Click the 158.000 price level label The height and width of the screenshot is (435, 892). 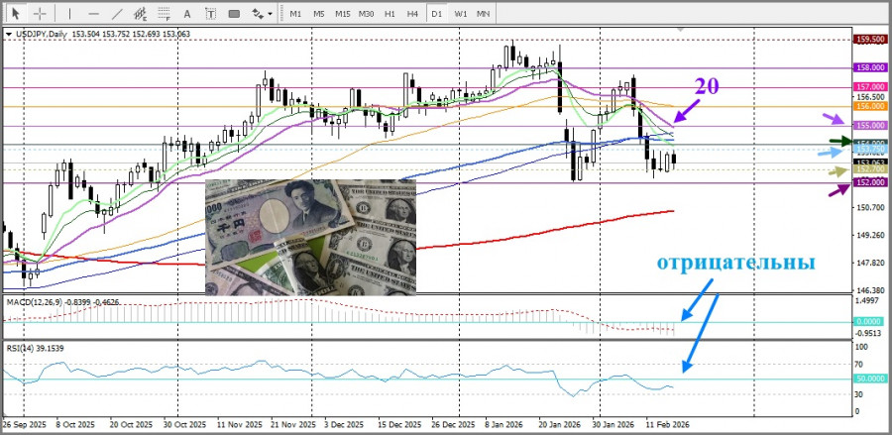click(x=870, y=67)
